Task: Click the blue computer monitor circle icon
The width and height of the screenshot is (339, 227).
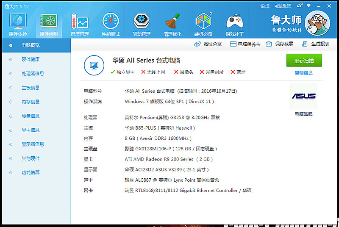Action: [x=94, y=65]
